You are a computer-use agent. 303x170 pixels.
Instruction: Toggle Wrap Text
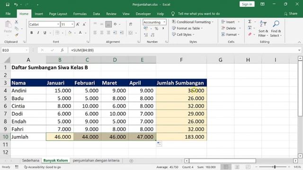pyautogui.click(x=131, y=24)
